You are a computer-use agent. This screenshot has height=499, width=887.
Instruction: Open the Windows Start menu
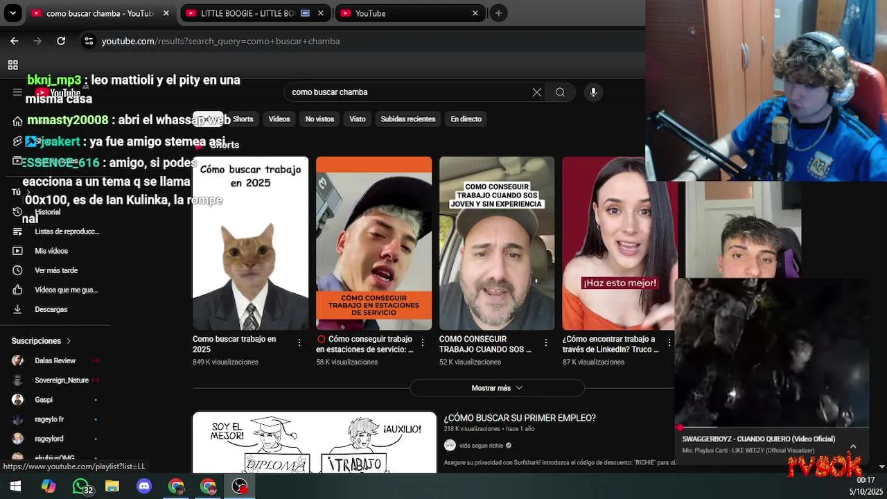15,487
